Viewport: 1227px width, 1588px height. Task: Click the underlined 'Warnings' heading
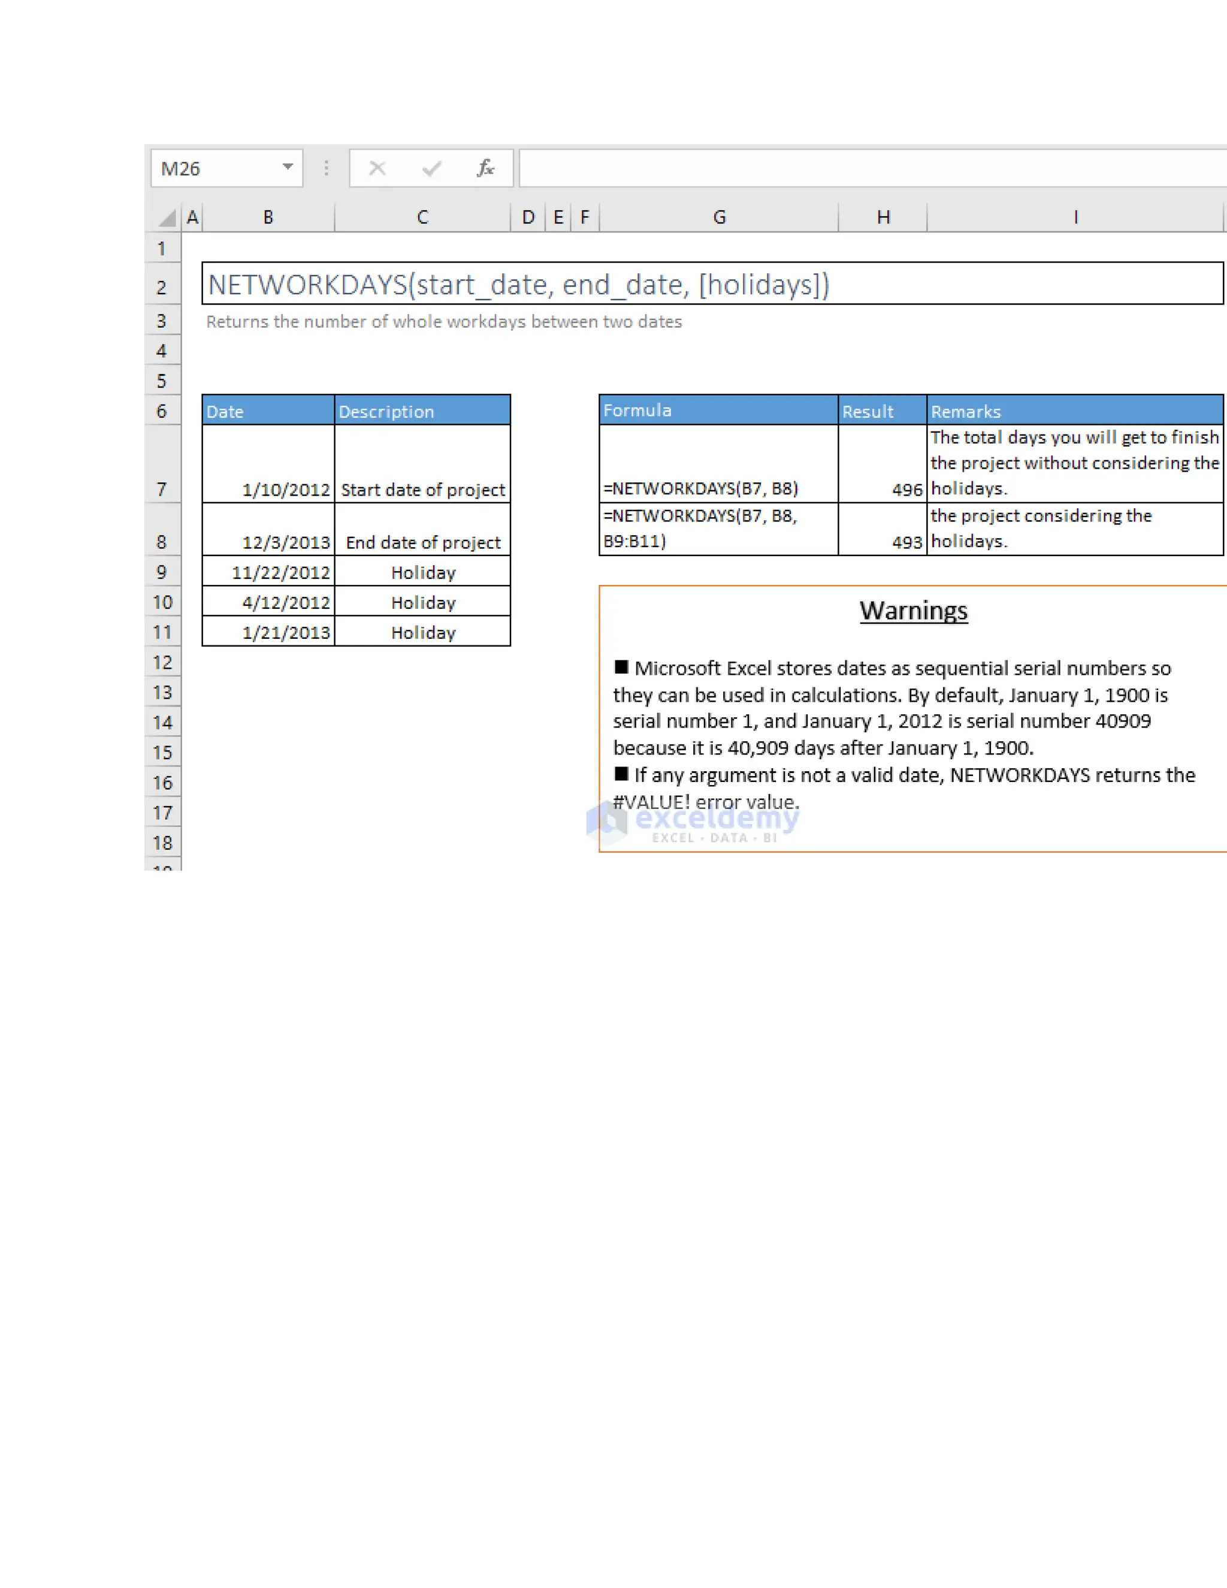pyautogui.click(x=914, y=611)
